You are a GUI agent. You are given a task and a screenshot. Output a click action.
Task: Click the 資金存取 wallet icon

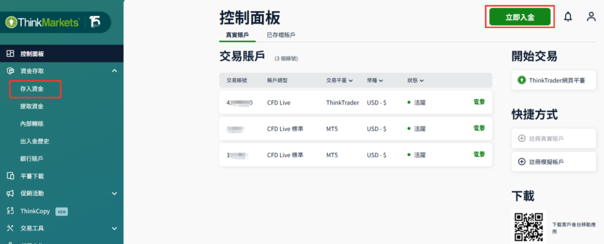tap(11, 71)
